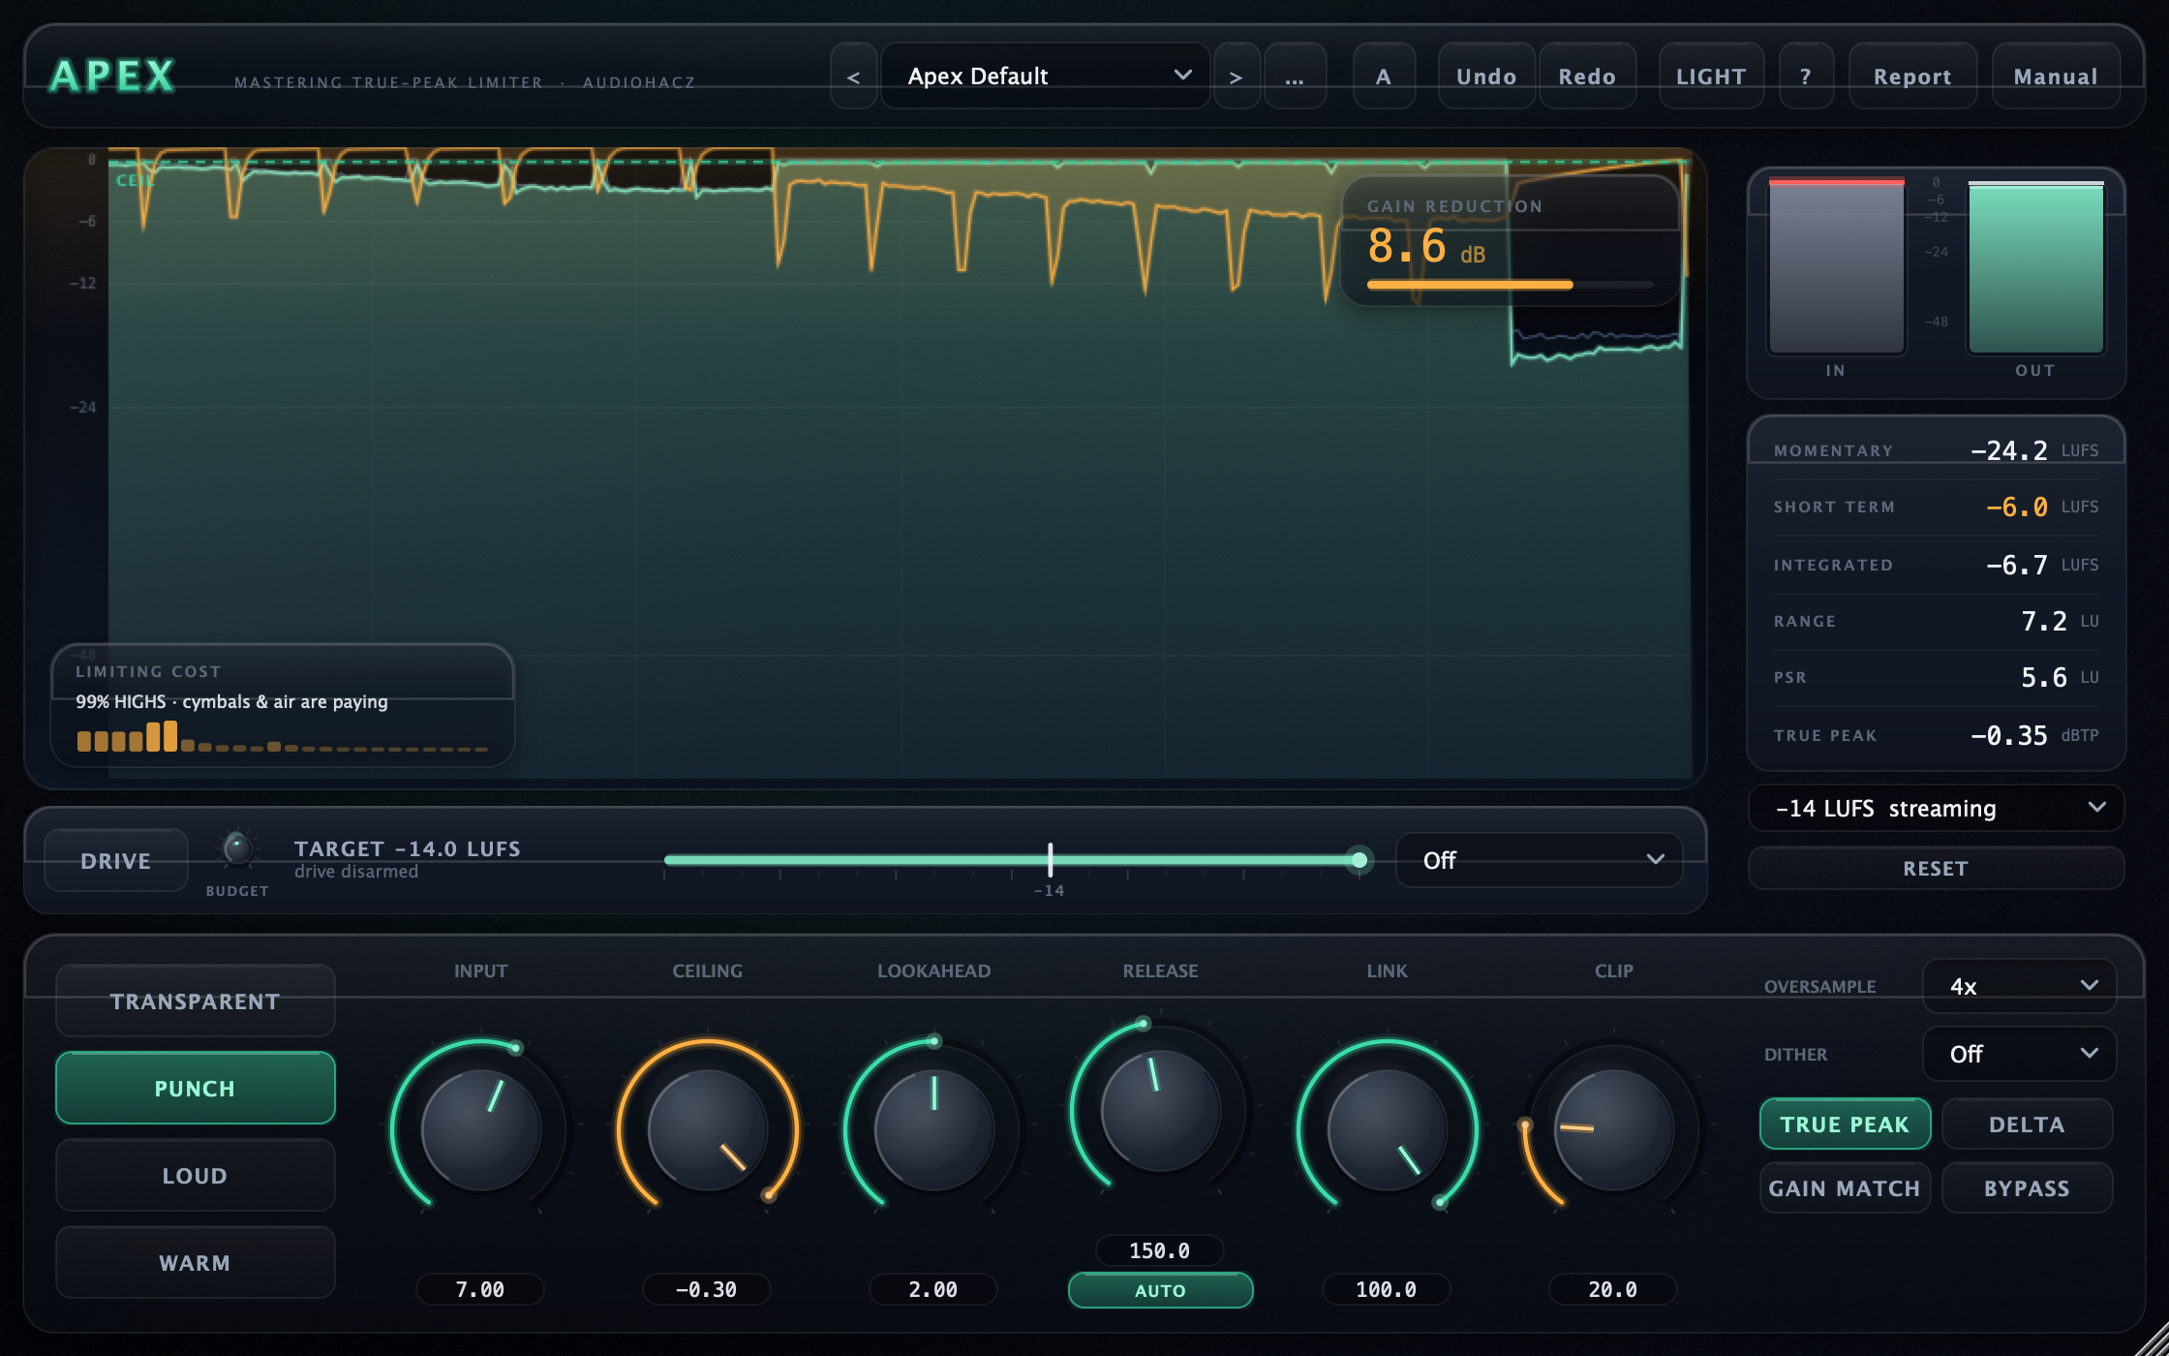Select the TRANSPARENT limiter style
The height and width of the screenshot is (1356, 2169).
[196, 1002]
